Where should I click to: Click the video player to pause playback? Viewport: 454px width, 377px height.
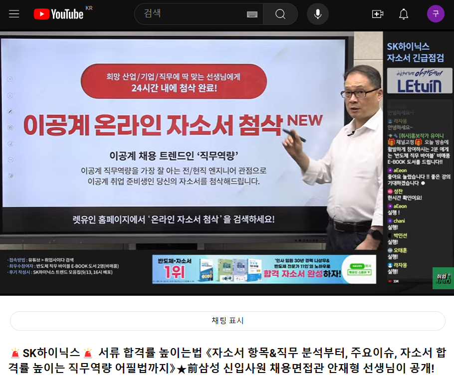tap(227, 162)
